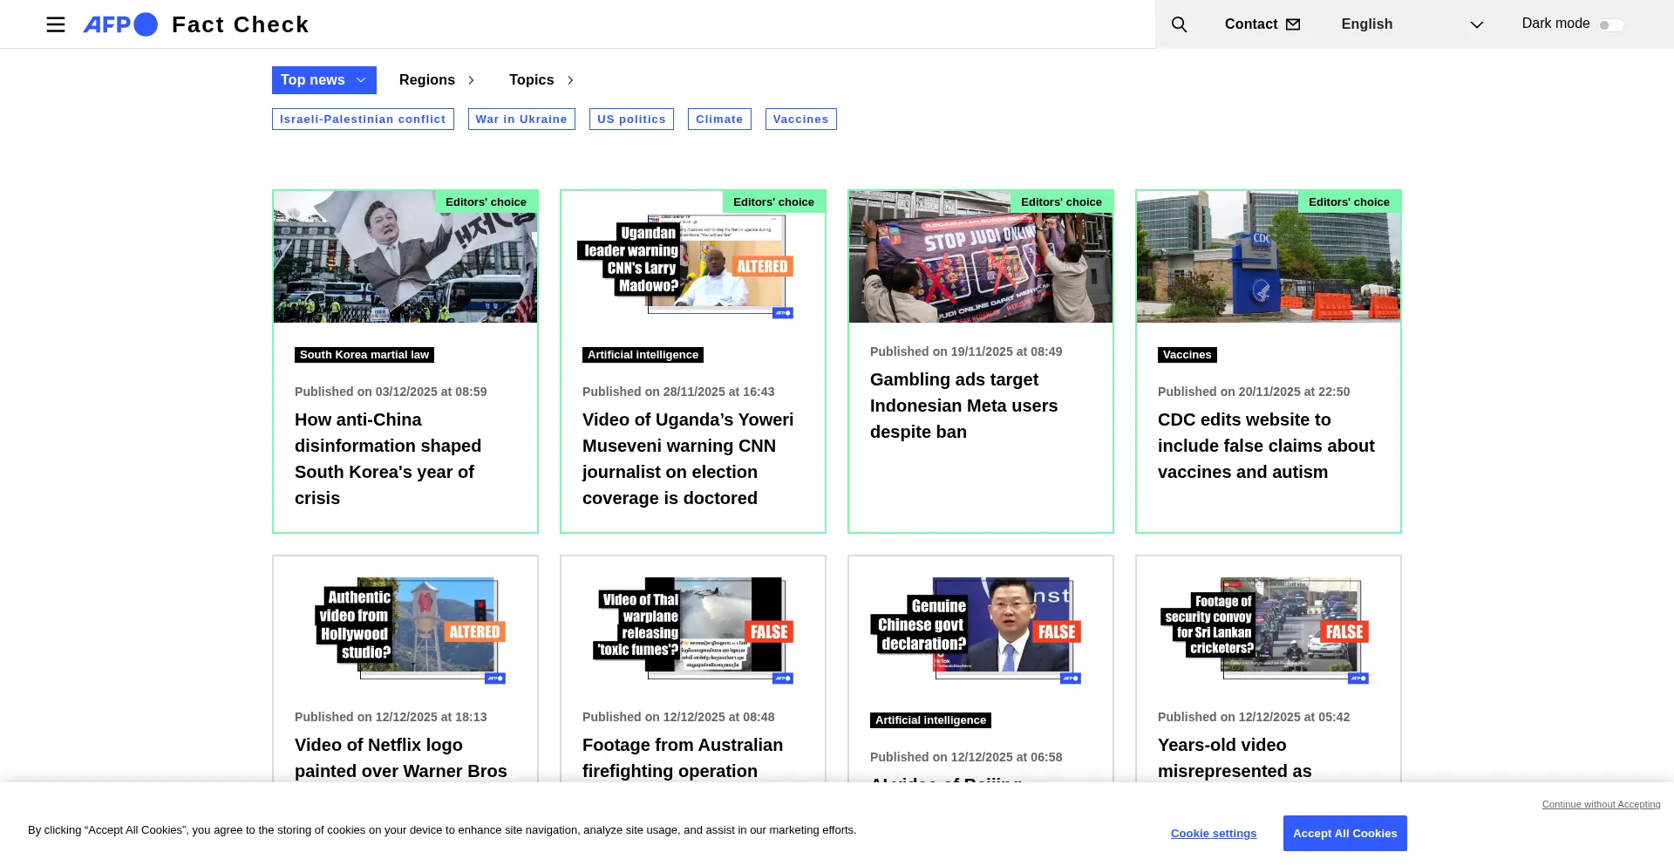The width and height of the screenshot is (1674, 866).
Task: Open Cookie settings link
Action: coord(1213,834)
